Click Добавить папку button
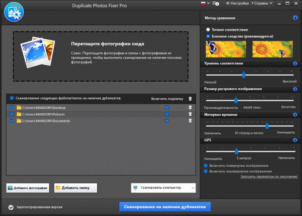Screen dimensions: 302x216 [x=75, y=188]
